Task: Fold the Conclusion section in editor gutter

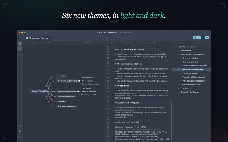Action: point(111,86)
